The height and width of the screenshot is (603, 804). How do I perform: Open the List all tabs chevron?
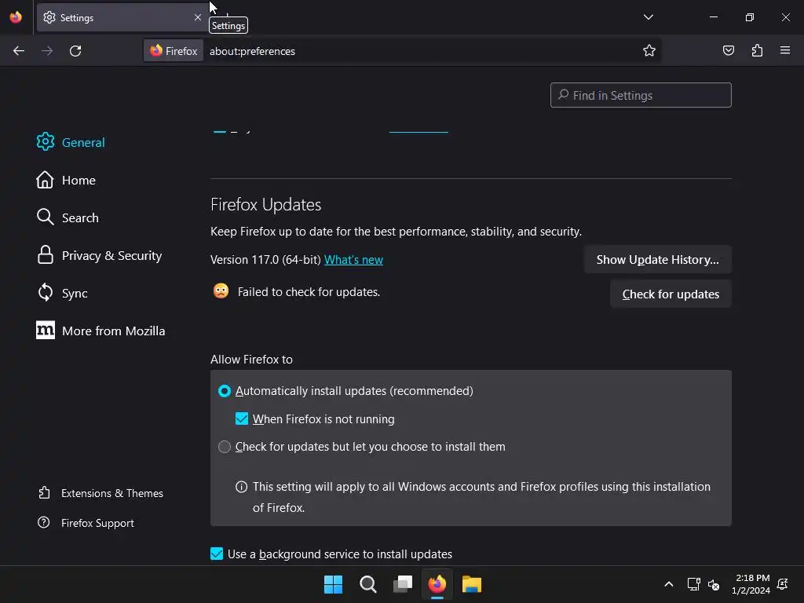(648, 17)
